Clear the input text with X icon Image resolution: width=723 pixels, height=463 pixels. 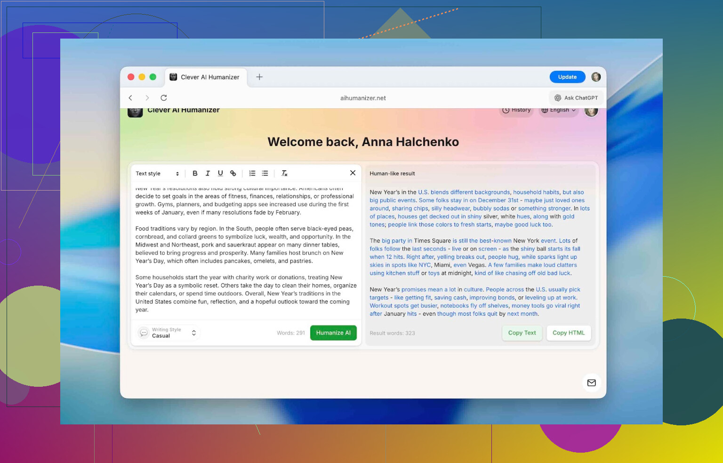pyautogui.click(x=353, y=173)
